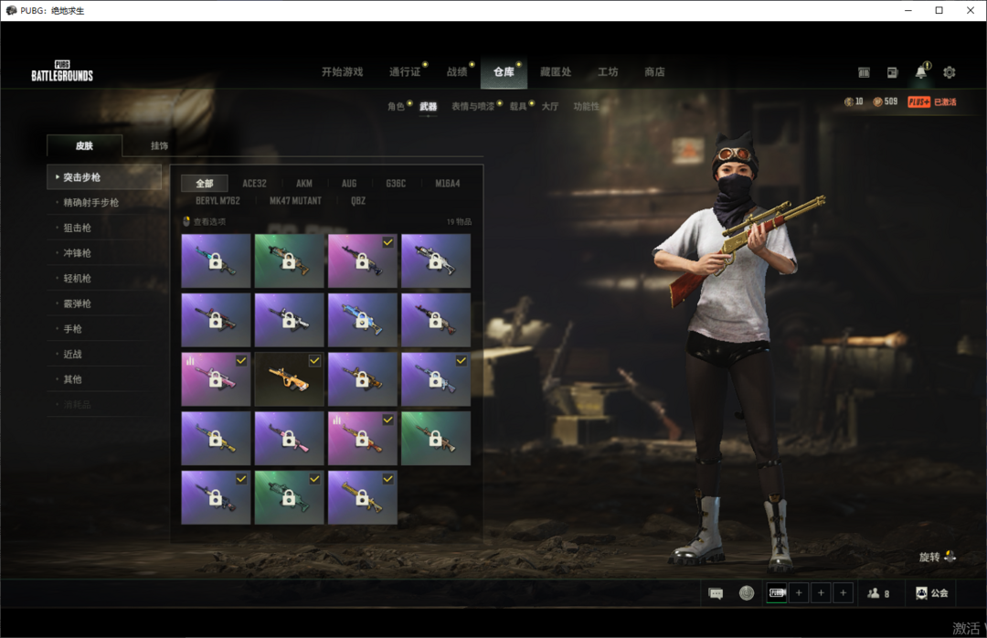Switch to the 功能性 sub-tab
The height and width of the screenshot is (638, 987).
(x=586, y=106)
